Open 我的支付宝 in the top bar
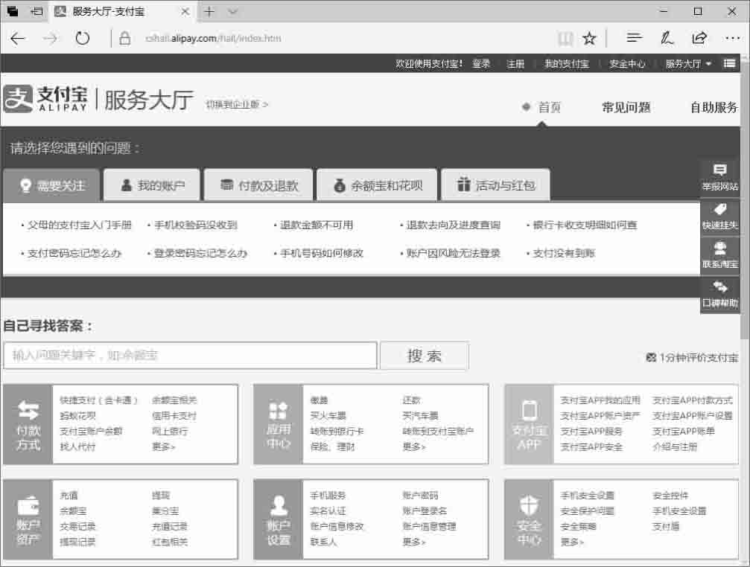The height and width of the screenshot is (567, 750). tap(567, 63)
